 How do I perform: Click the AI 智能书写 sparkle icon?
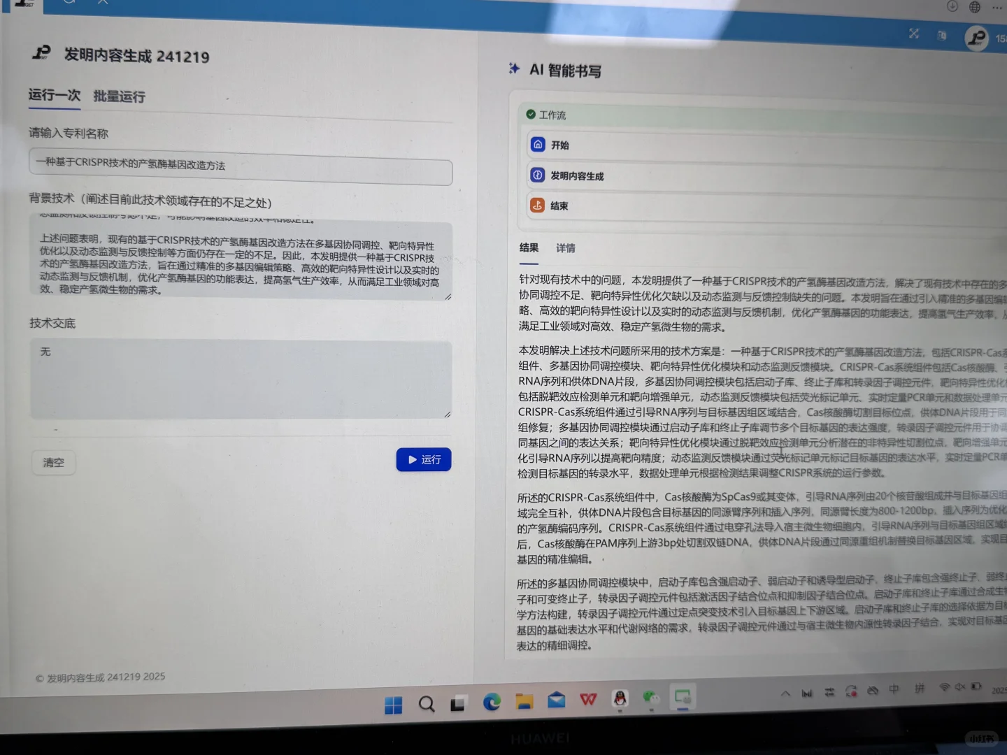[513, 69]
